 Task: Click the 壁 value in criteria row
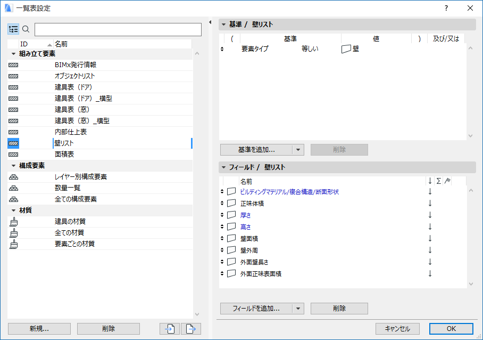coord(350,48)
